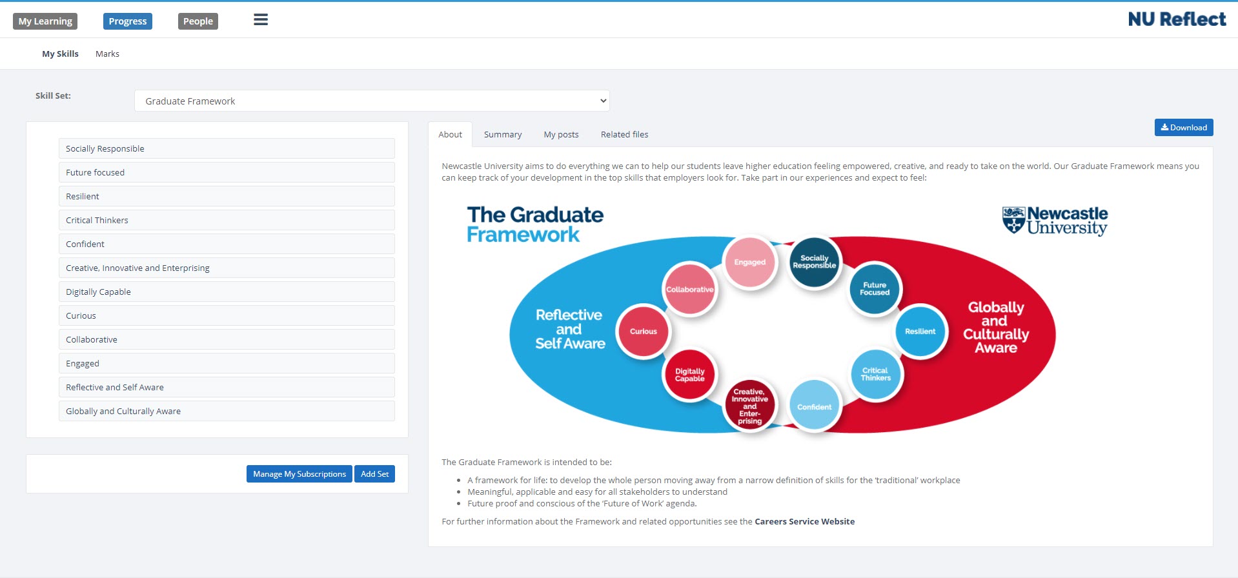This screenshot has height=578, width=1238.
Task: Select the My Skills sub-tab
Action: pyautogui.click(x=60, y=54)
